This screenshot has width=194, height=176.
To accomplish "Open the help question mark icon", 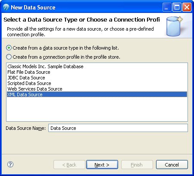I will (10, 164).
